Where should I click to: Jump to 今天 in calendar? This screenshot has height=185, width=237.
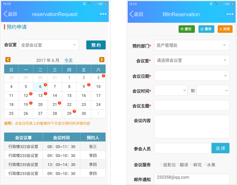point(68,60)
